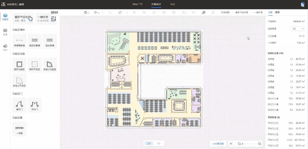This screenshot has height=149, width=308.
Task: Select the 矩形开放区 floor tool
Action: click(x=35, y=65)
